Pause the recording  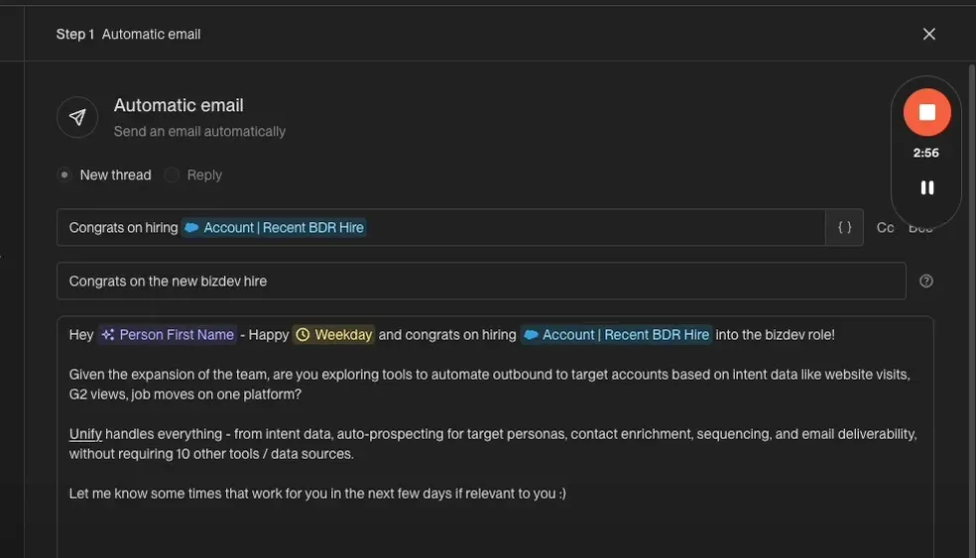pos(926,187)
